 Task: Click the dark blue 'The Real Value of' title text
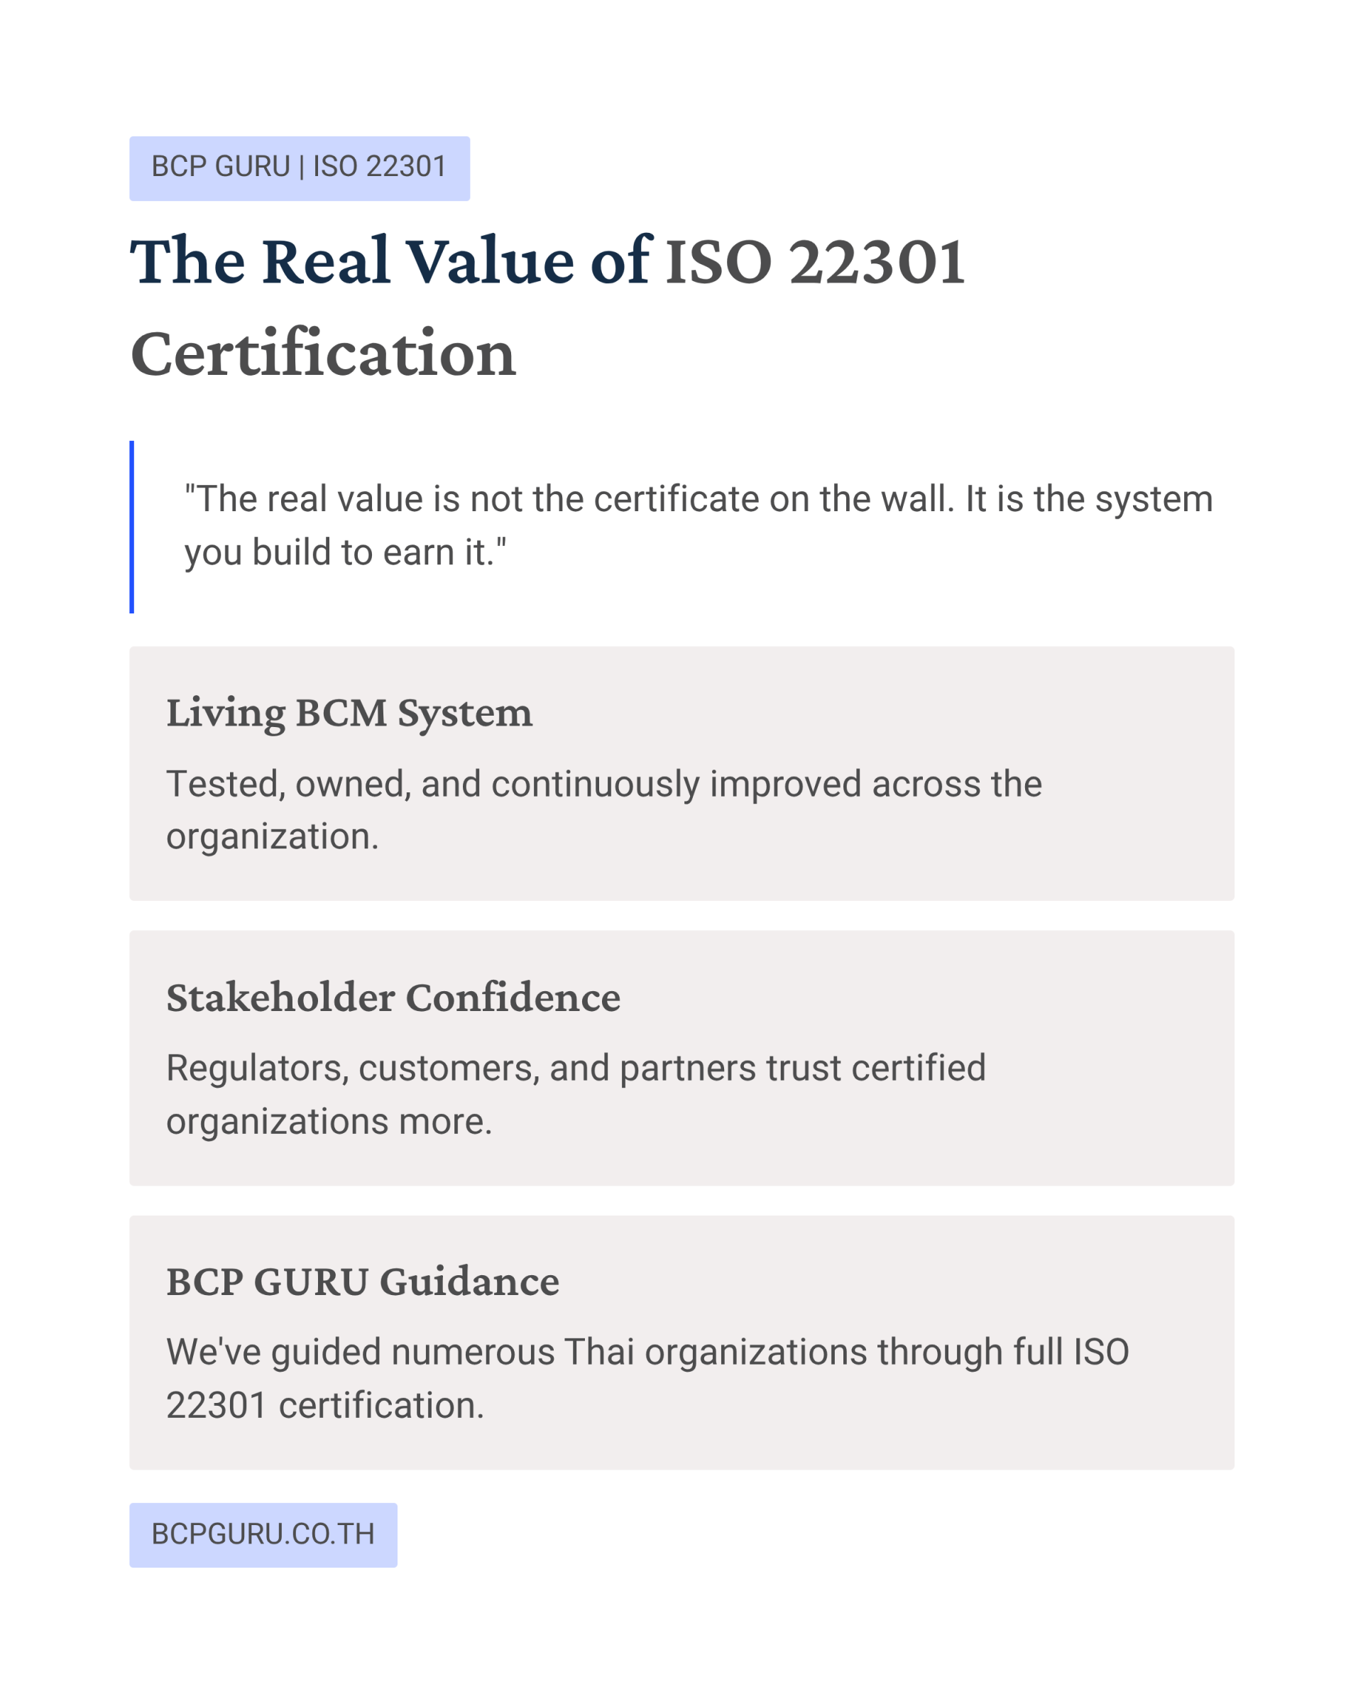(390, 261)
